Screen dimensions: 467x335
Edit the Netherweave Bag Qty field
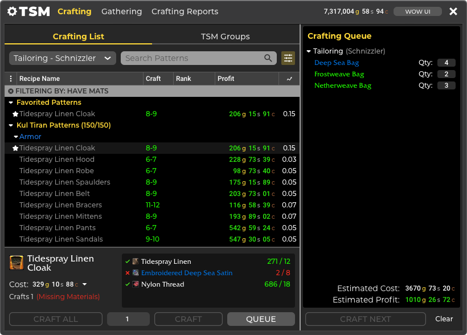pos(446,85)
